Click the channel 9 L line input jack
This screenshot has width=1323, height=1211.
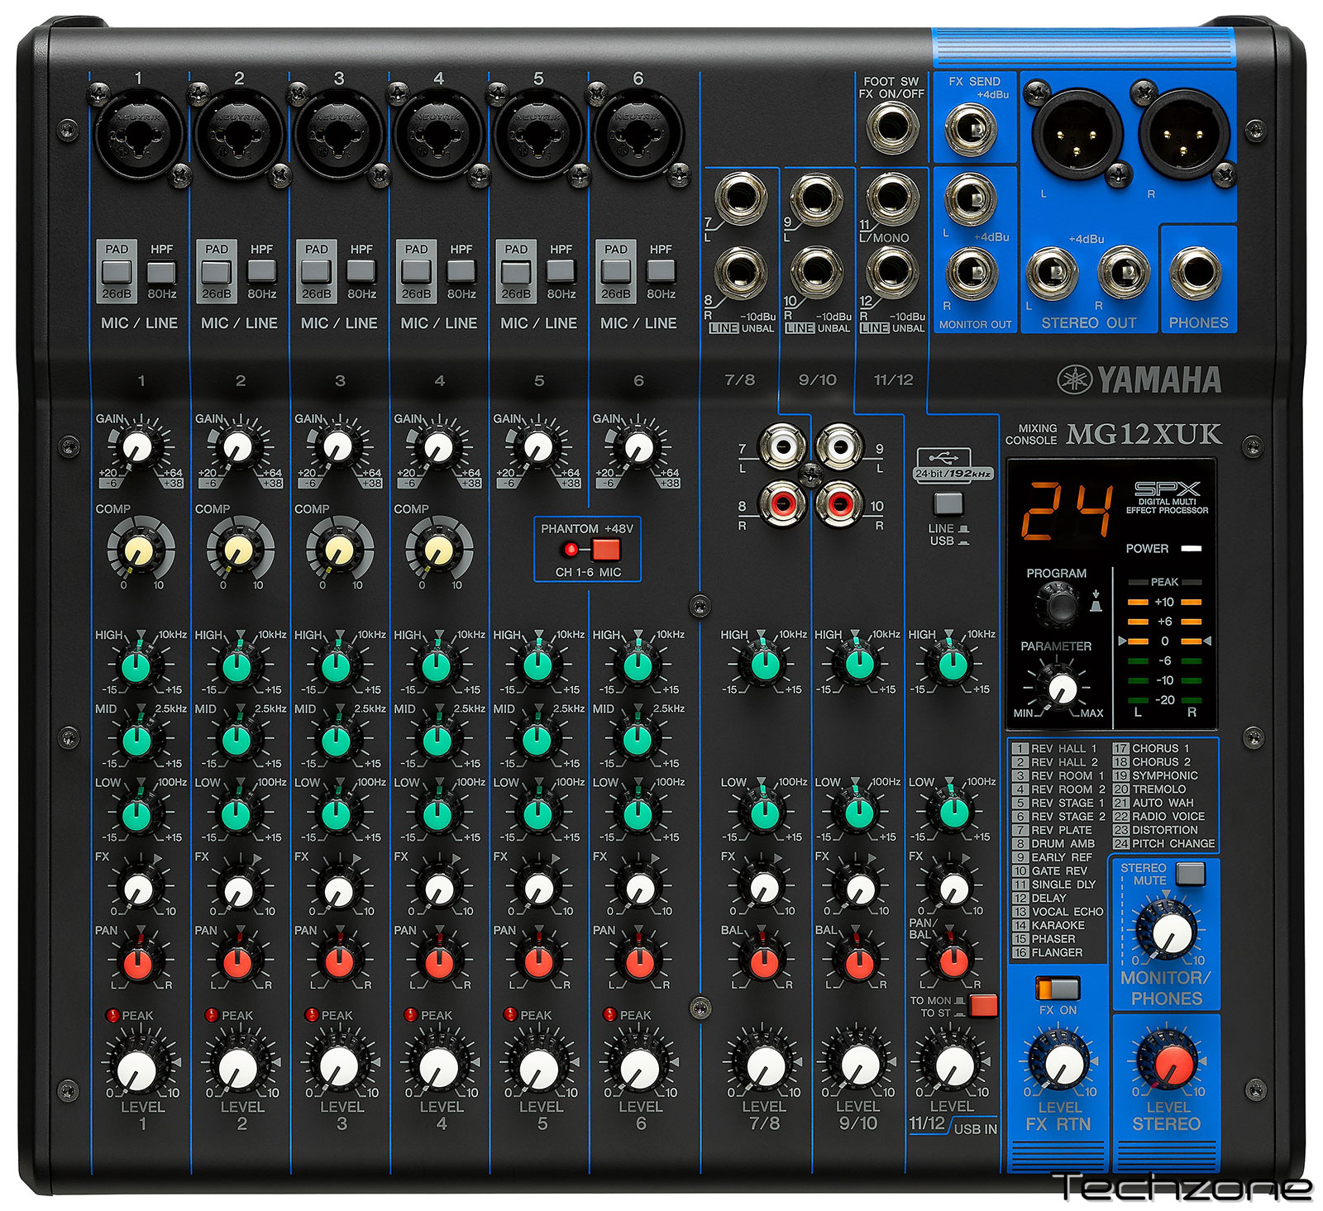[816, 198]
